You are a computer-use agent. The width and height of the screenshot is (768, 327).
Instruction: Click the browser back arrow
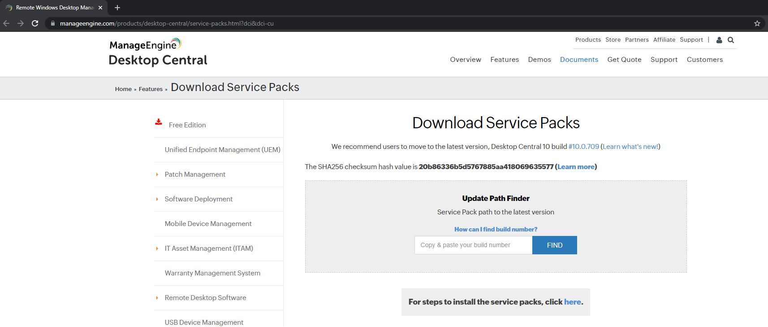pyautogui.click(x=6, y=23)
